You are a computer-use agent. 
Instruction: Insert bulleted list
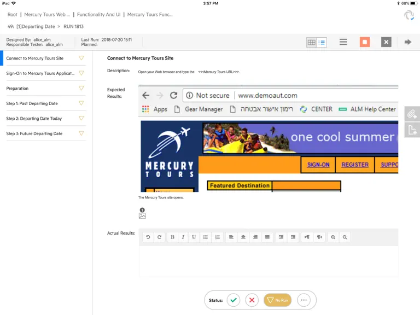206,237
